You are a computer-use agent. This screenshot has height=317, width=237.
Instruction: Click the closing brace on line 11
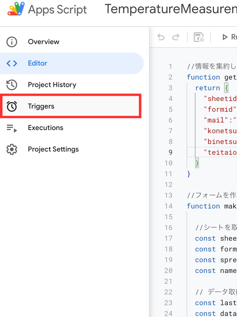point(189,174)
